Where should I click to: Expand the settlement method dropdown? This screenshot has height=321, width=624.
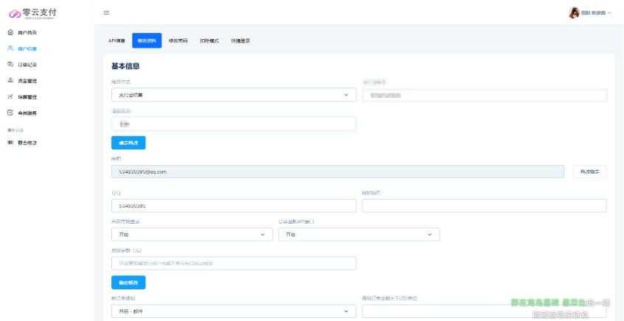tap(233, 95)
